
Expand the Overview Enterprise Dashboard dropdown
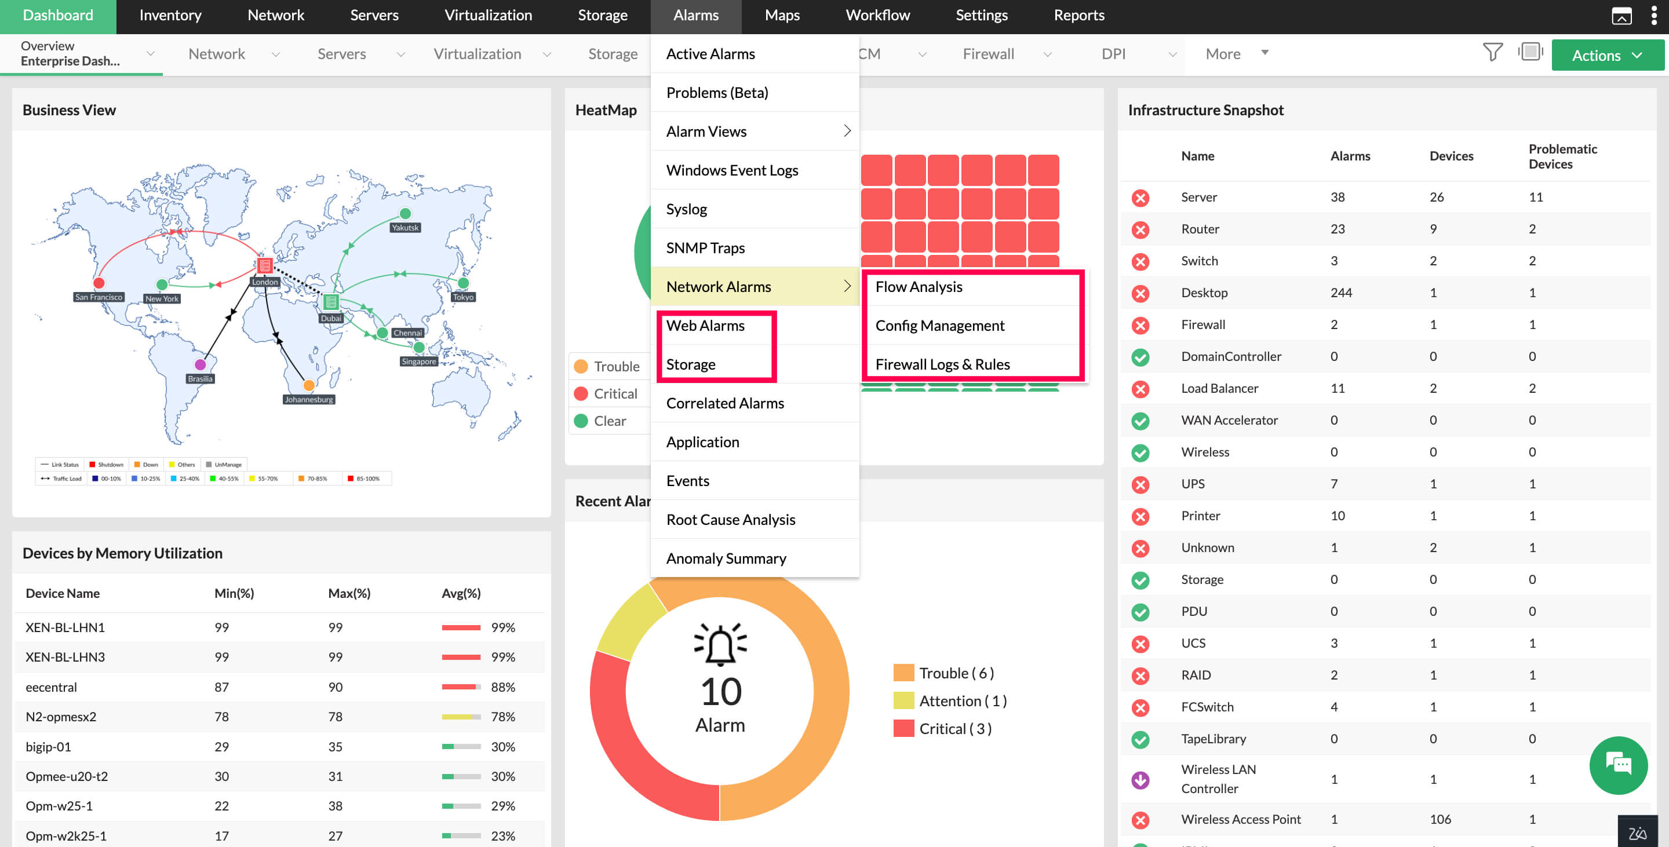(150, 54)
